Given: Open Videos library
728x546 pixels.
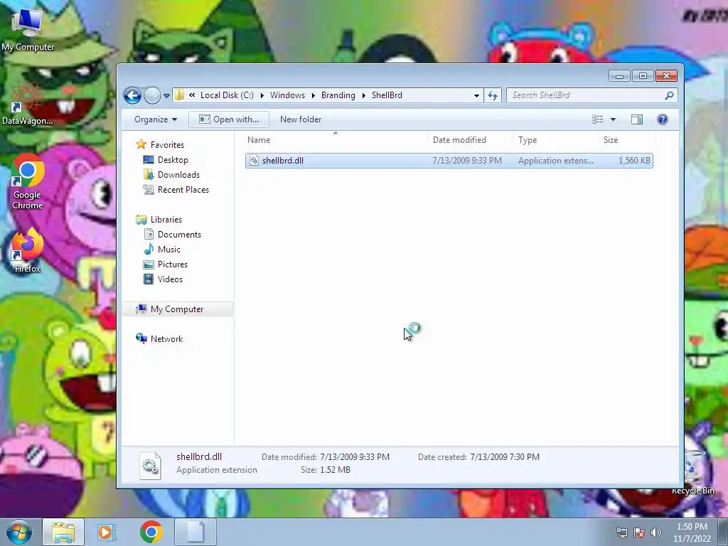Looking at the screenshot, I should 170,279.
